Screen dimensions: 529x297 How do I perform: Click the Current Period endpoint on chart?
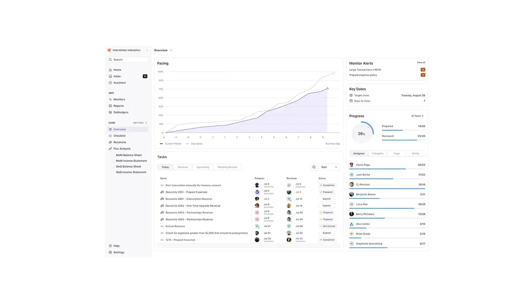pos(328,88)
